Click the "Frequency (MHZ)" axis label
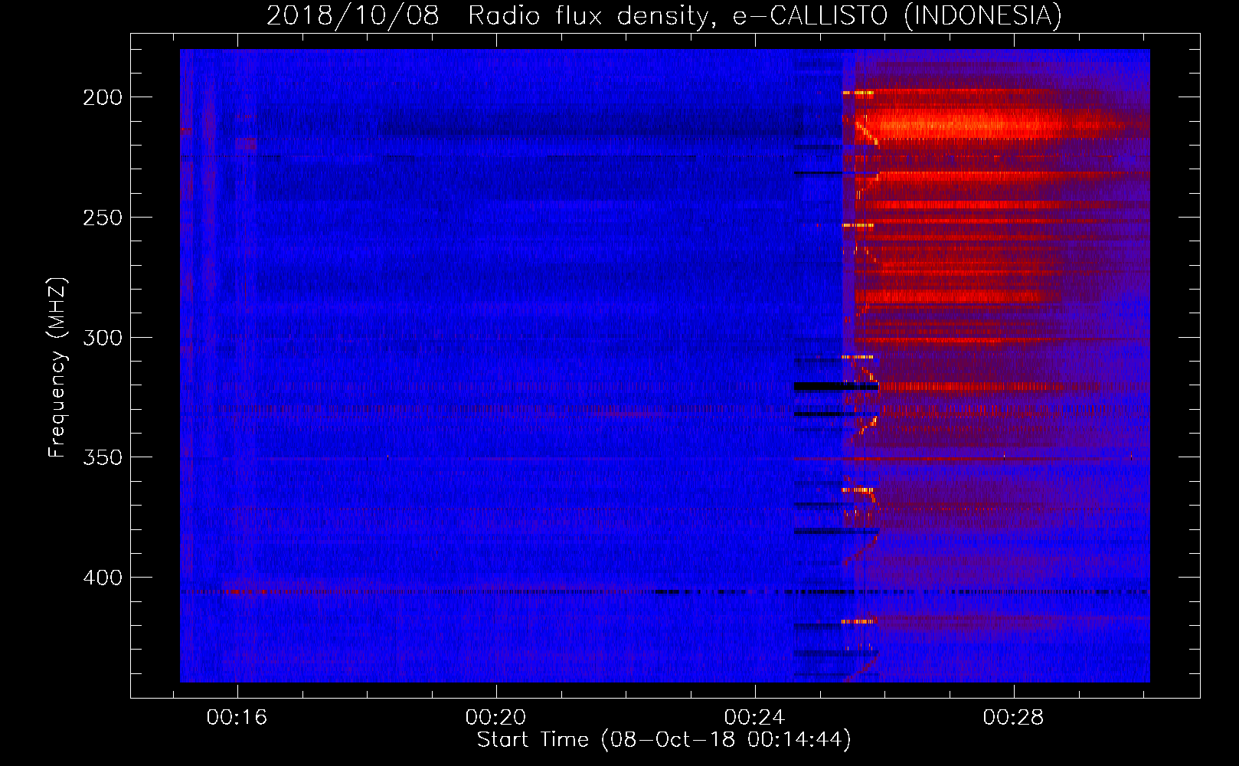Viewport: 1239px width, 766px height. 57,368
